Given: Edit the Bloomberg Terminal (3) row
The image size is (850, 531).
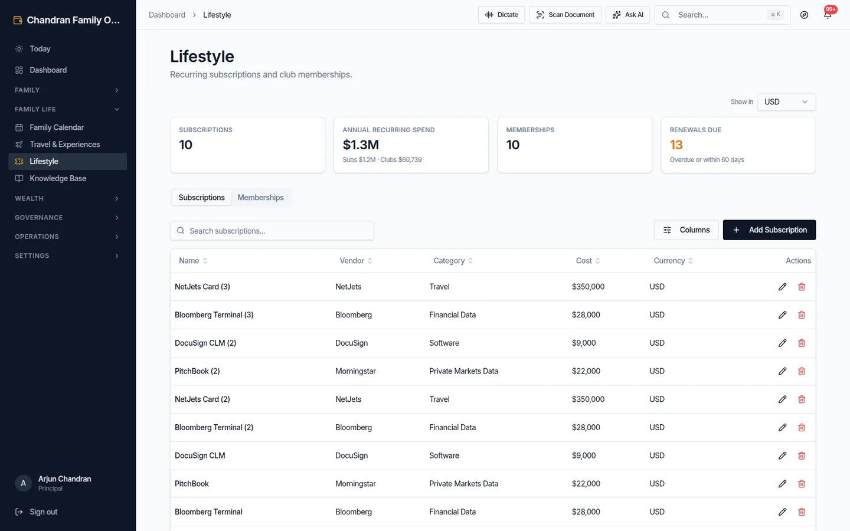Looking at the screenshot, I should pos(782,315).
